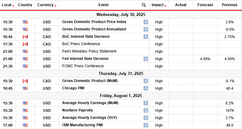View info for Nonfarm Payrolls event
The width and height of the screenshot is (242, 129).
pyautogui.click(x=145, y=110)
